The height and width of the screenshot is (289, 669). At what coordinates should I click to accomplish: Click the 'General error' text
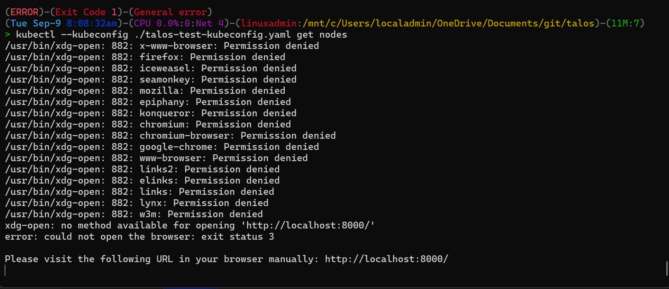tap(170, 12)
